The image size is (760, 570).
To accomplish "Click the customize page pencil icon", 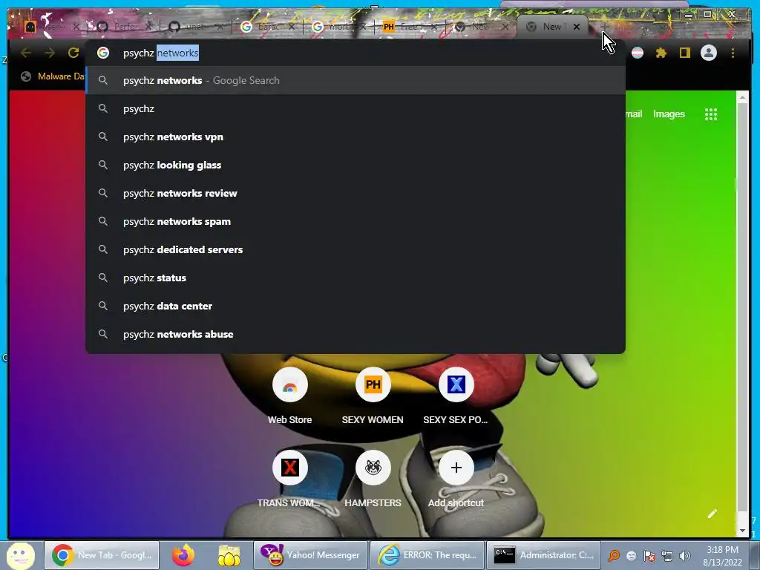I will pyautogui.click(x=712, y=514).
